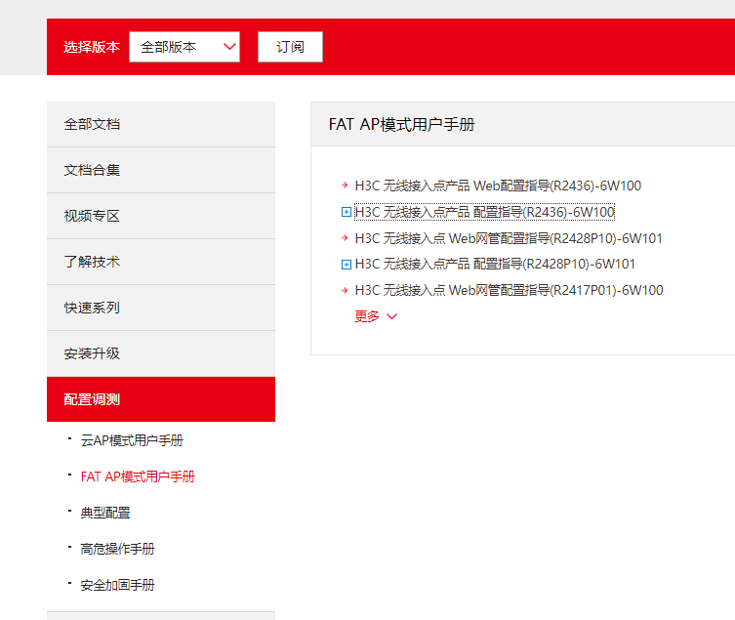
Task: Select FAT AP模式用户手册 sub-item
Action: click(138, 476)
